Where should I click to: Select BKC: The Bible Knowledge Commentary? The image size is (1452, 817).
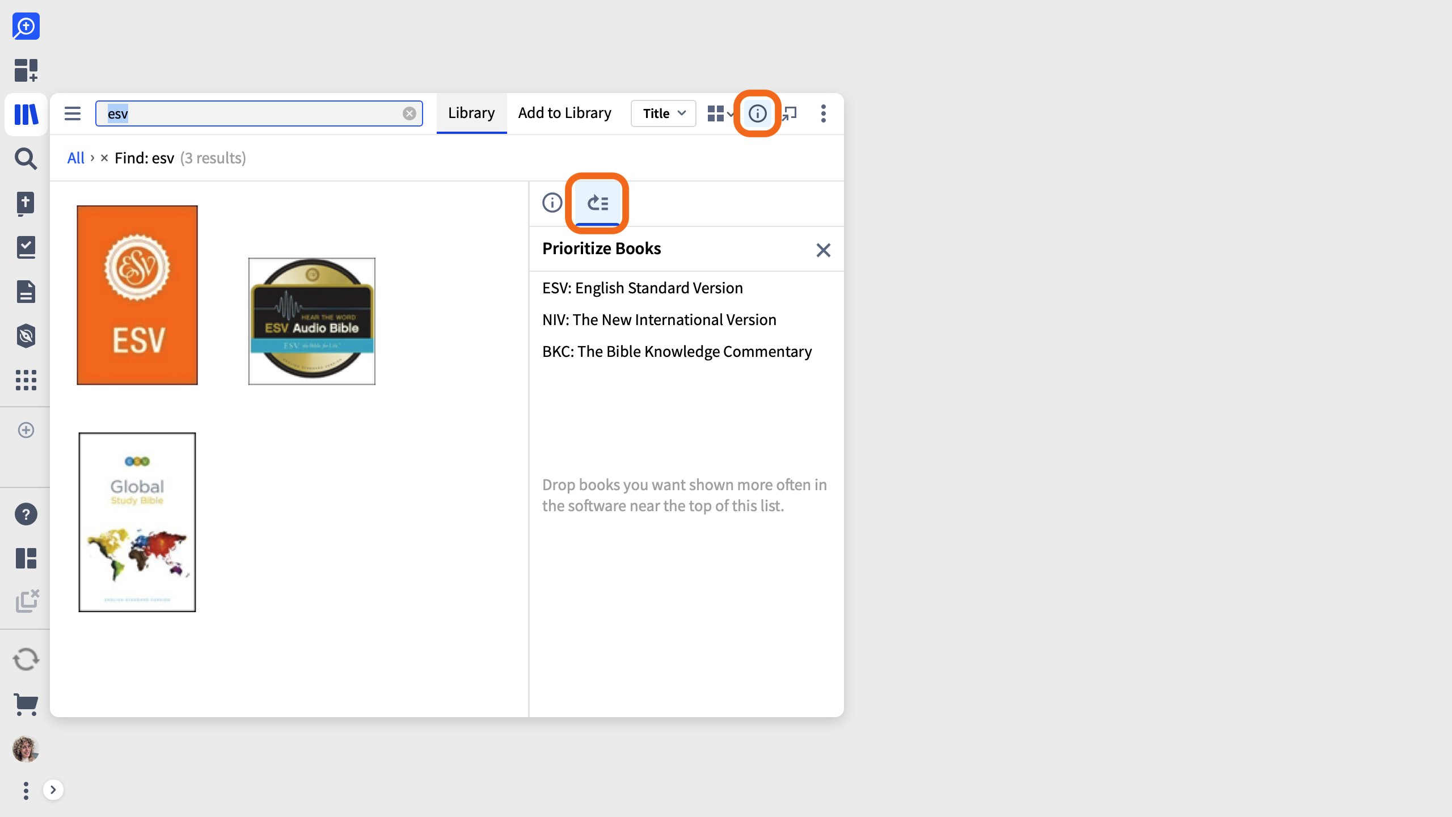677,352
